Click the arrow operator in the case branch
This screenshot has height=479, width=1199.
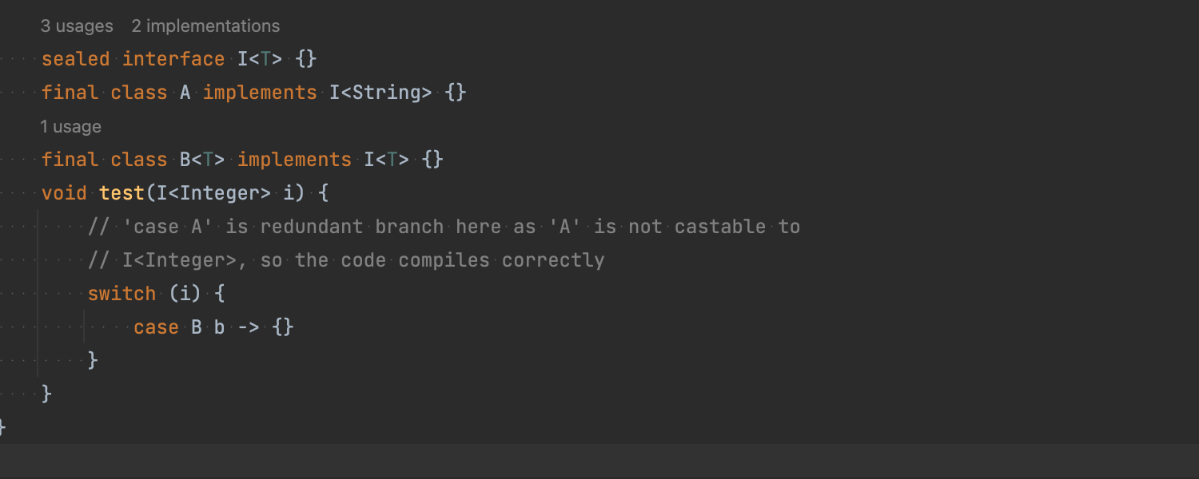pyautogui.click(x=249, y=328)
